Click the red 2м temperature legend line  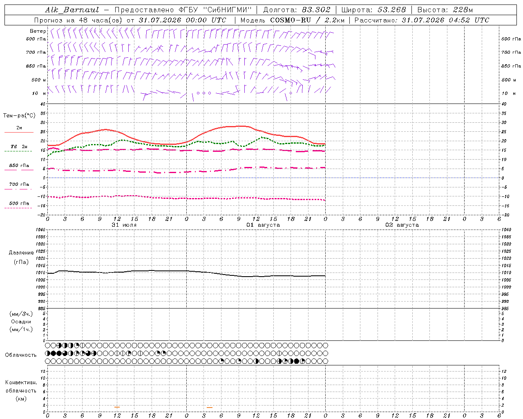pyautogui.click(x=19, y=132)
